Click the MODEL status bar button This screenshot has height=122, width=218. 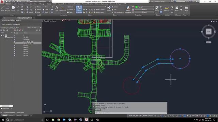coord(151,116)
